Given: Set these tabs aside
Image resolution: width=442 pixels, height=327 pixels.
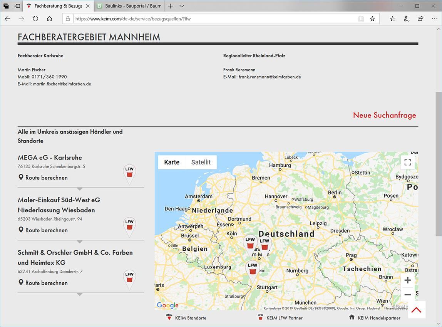Looking at the screenshot, I should 17,6.
